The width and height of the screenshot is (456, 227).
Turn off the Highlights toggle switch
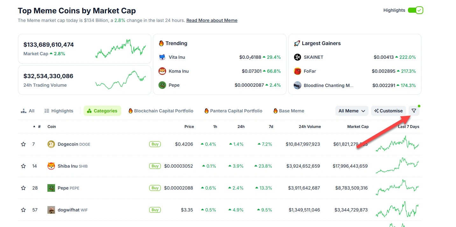coord(415,10)
